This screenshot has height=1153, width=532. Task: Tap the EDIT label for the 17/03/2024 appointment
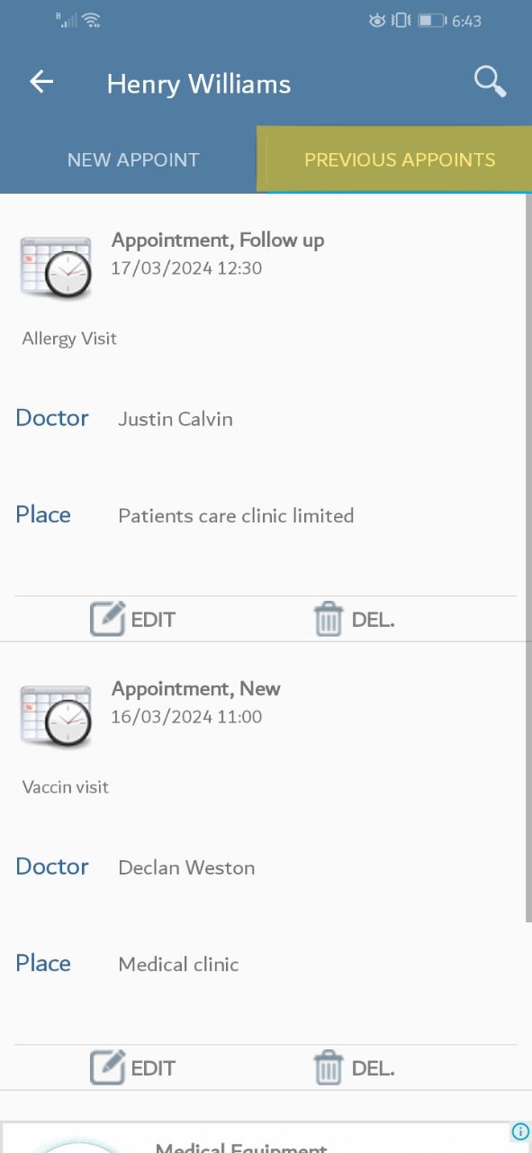[x=153, y=620]
